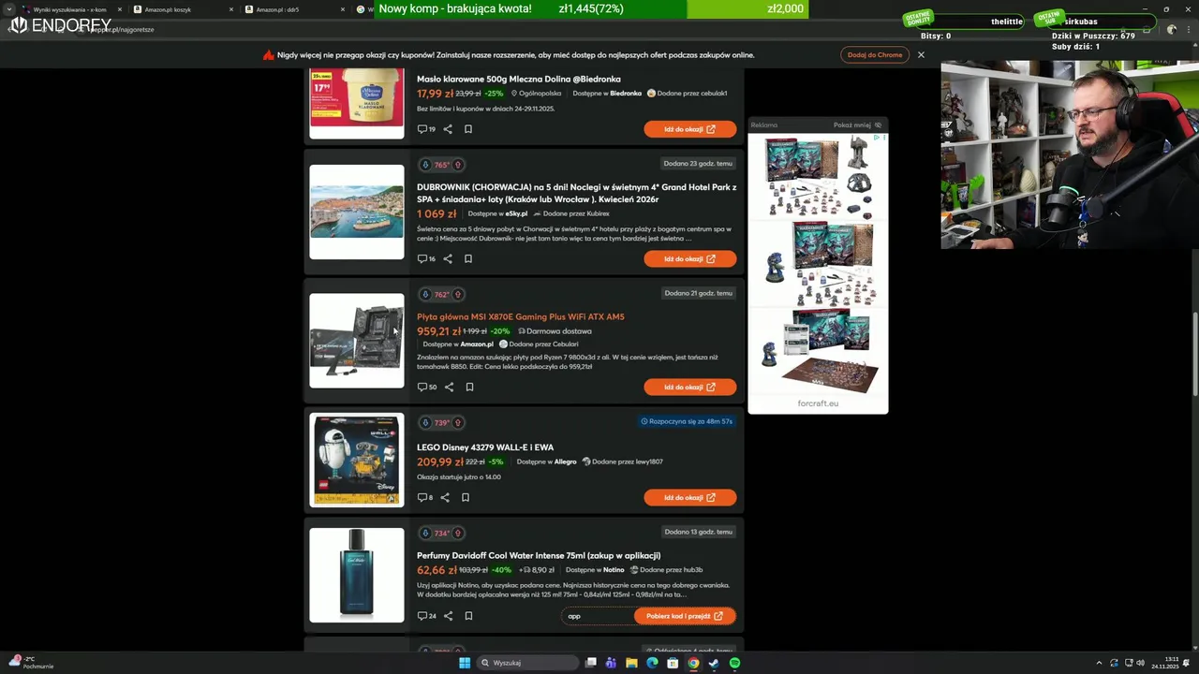Image resolution: width=1199 pixels, height=674 pixels.
Task: Open LEGO Disney 43279 WALL-E title link
Action: pyautogui.click(x=485, y=447)
